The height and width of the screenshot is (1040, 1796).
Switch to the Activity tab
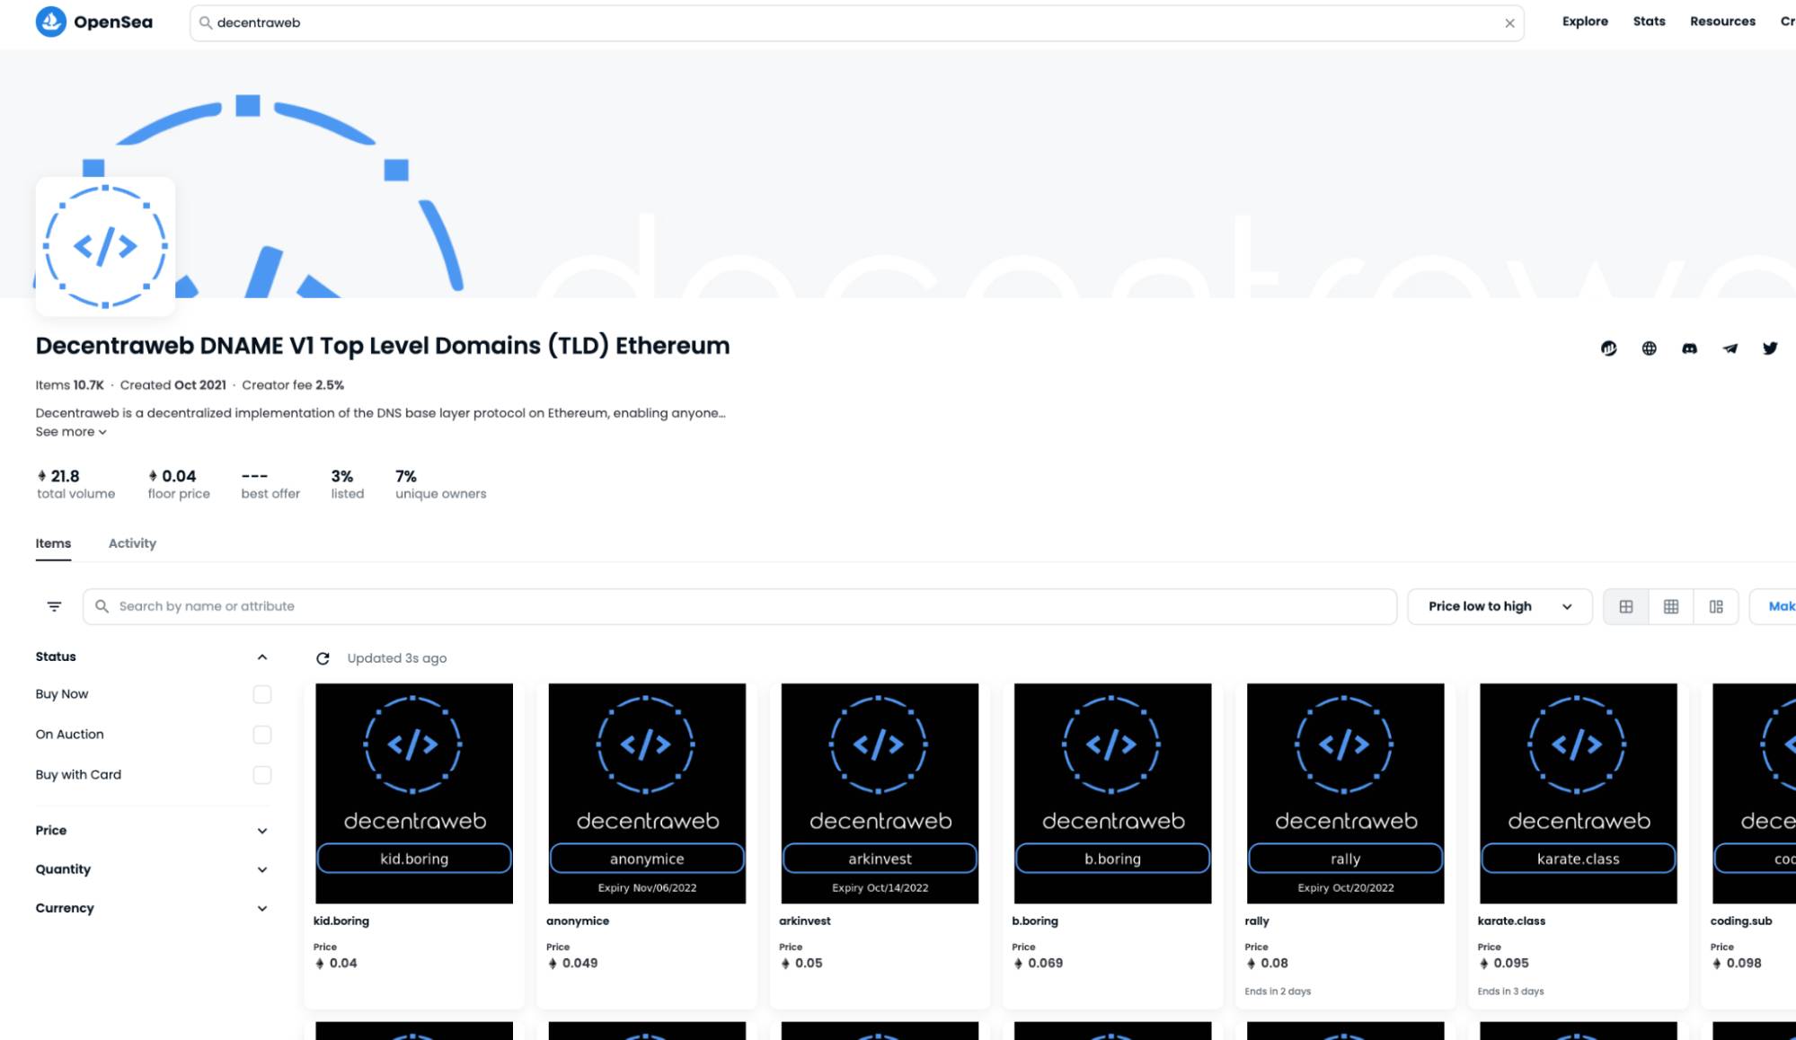coord(131,543)
